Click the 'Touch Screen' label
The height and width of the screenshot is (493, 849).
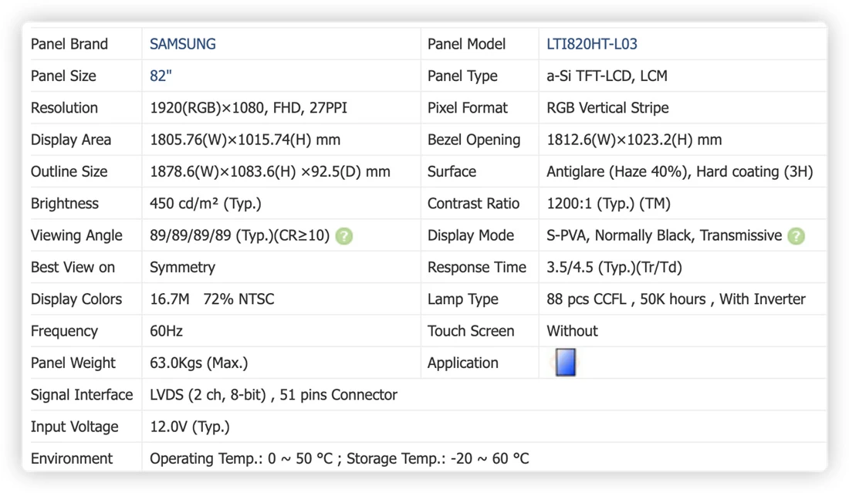[471, 331]
